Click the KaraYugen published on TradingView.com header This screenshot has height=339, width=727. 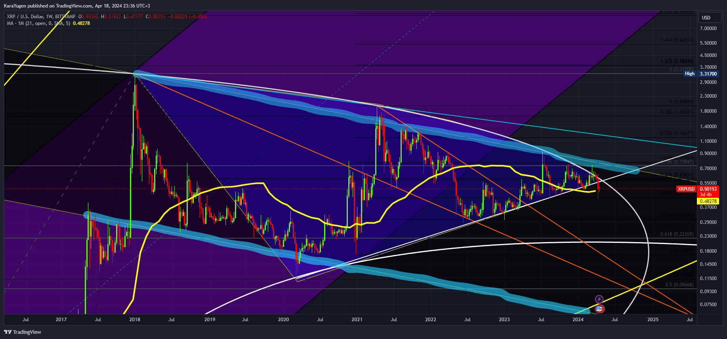[77, 6]
